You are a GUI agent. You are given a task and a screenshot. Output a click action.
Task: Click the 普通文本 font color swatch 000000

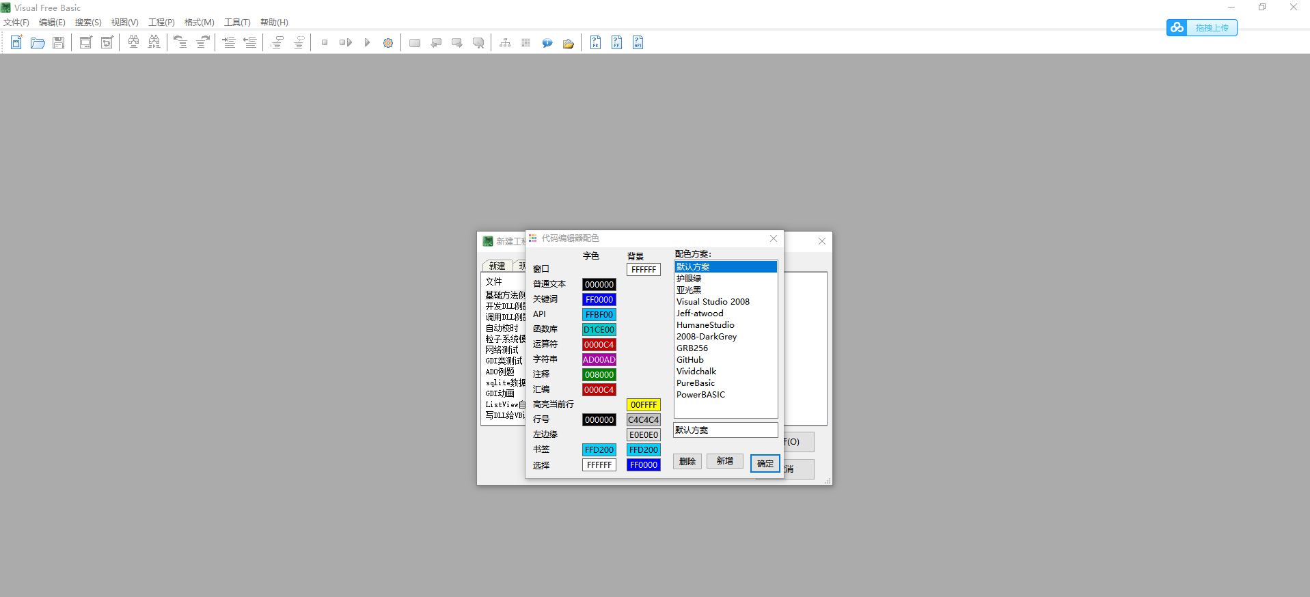point(599,285)
